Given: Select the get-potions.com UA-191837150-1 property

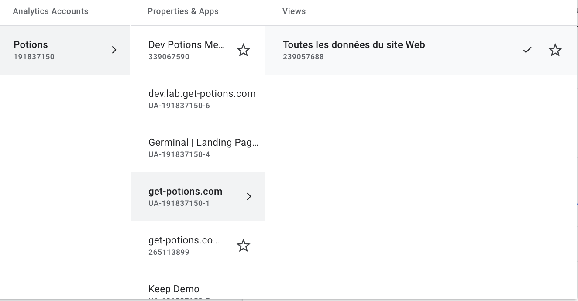Looking at the screenshot, I should 198,197.
